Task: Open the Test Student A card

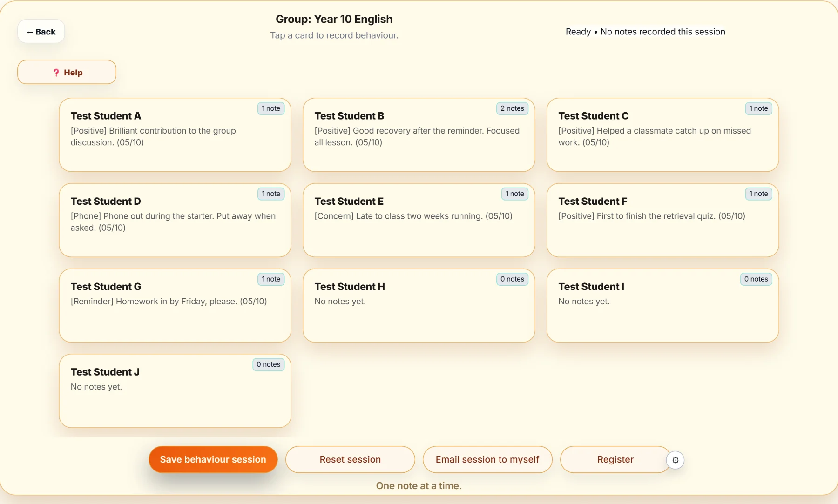Action: 175,135
